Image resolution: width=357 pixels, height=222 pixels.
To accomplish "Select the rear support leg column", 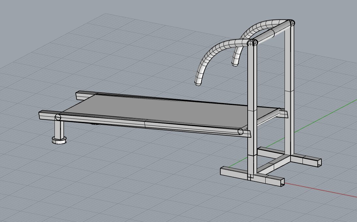I will tap(59, 128).
